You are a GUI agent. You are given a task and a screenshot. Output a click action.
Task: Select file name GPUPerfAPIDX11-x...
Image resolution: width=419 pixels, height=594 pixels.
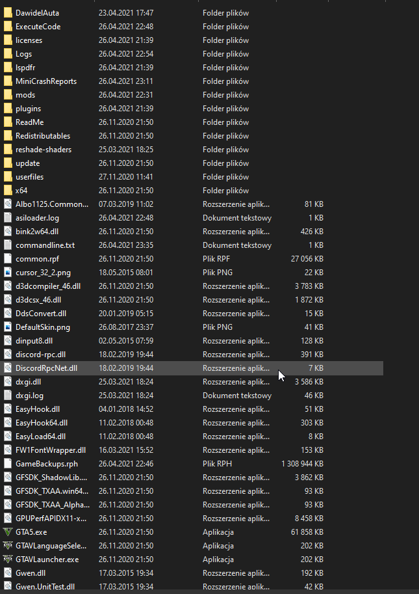pos(51,519)
